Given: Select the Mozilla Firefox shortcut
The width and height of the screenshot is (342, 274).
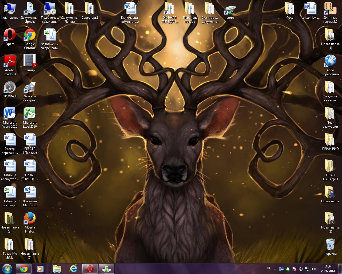Looking at the screenshot, I should coord(30,222).
